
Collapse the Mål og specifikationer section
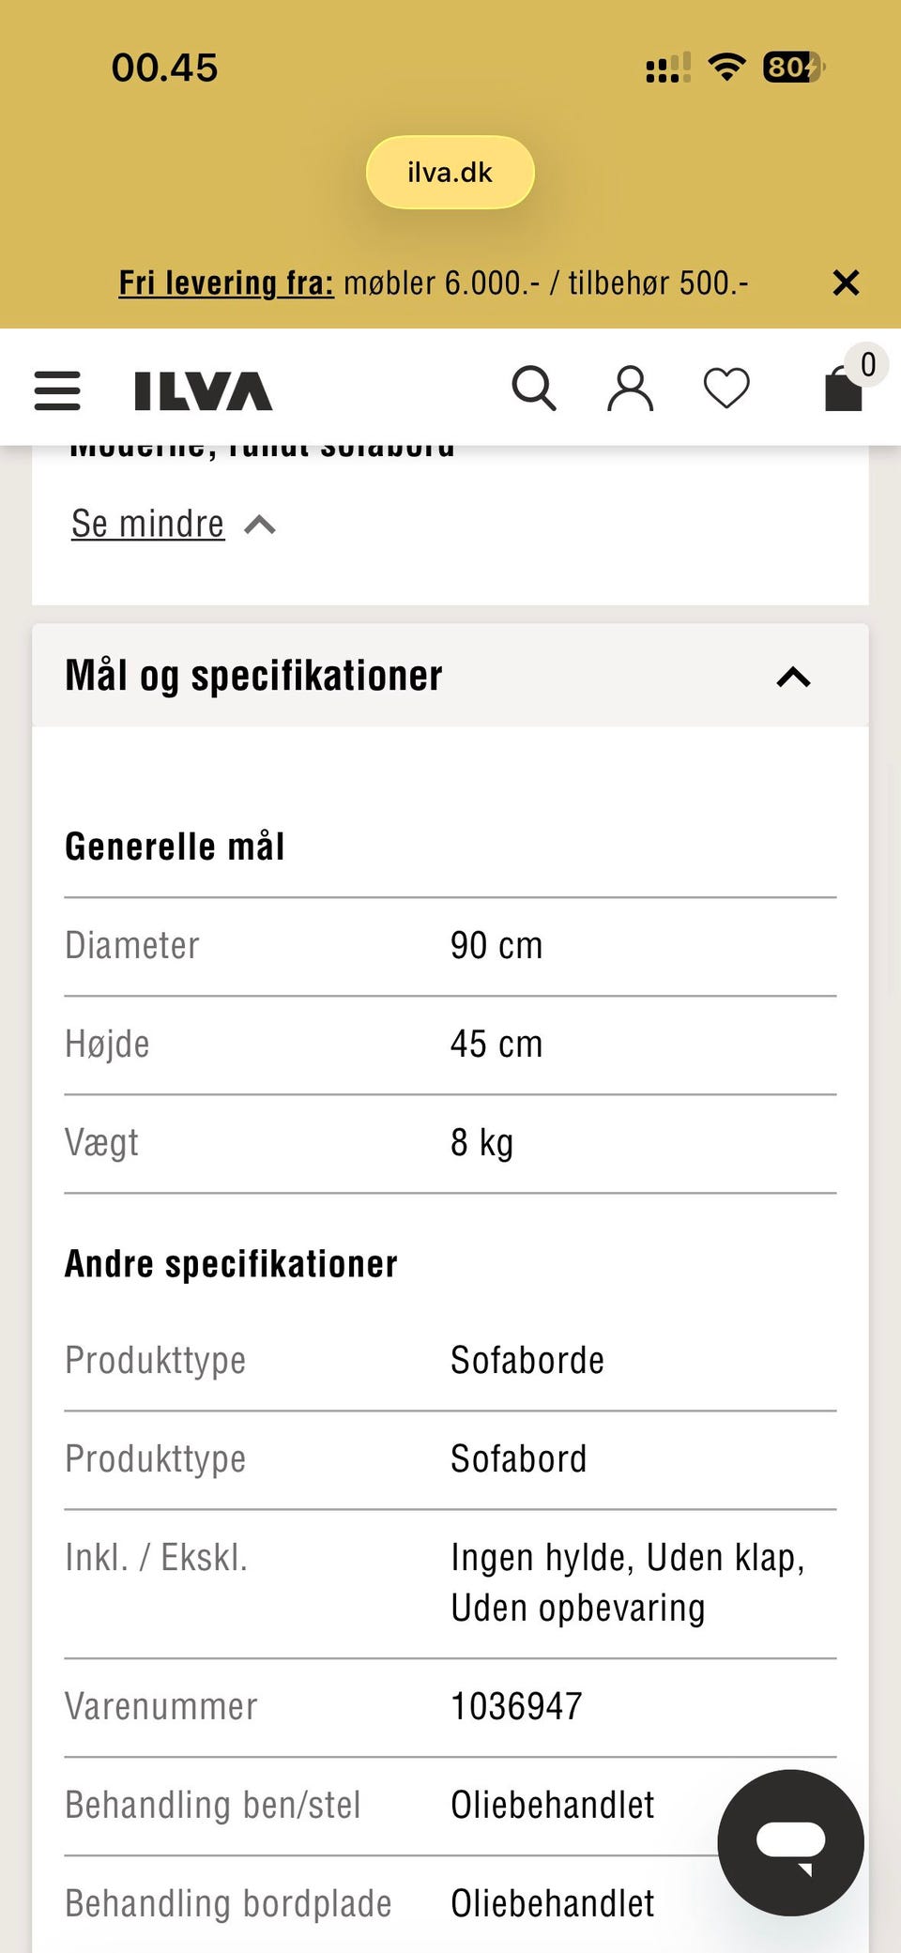(793, 677)
